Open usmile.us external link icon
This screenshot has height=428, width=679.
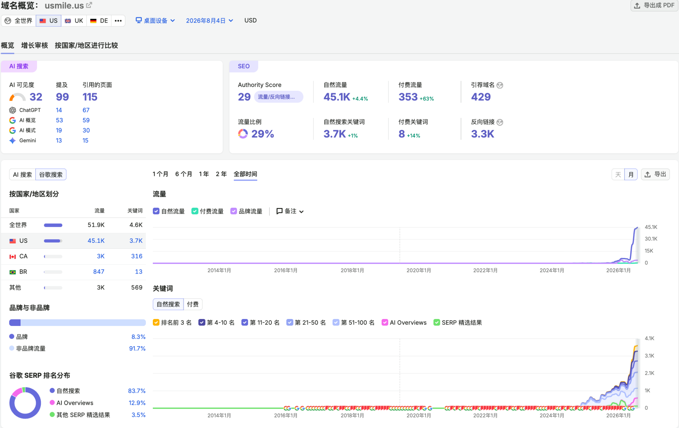point(89,5)
